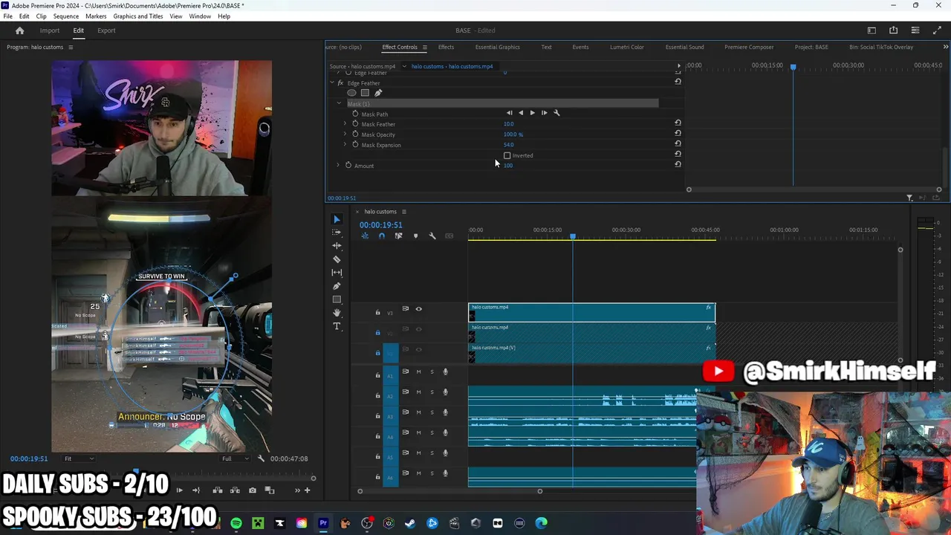
Task: Open Program Monitor settings wrench
Action: tap(261, 458)
